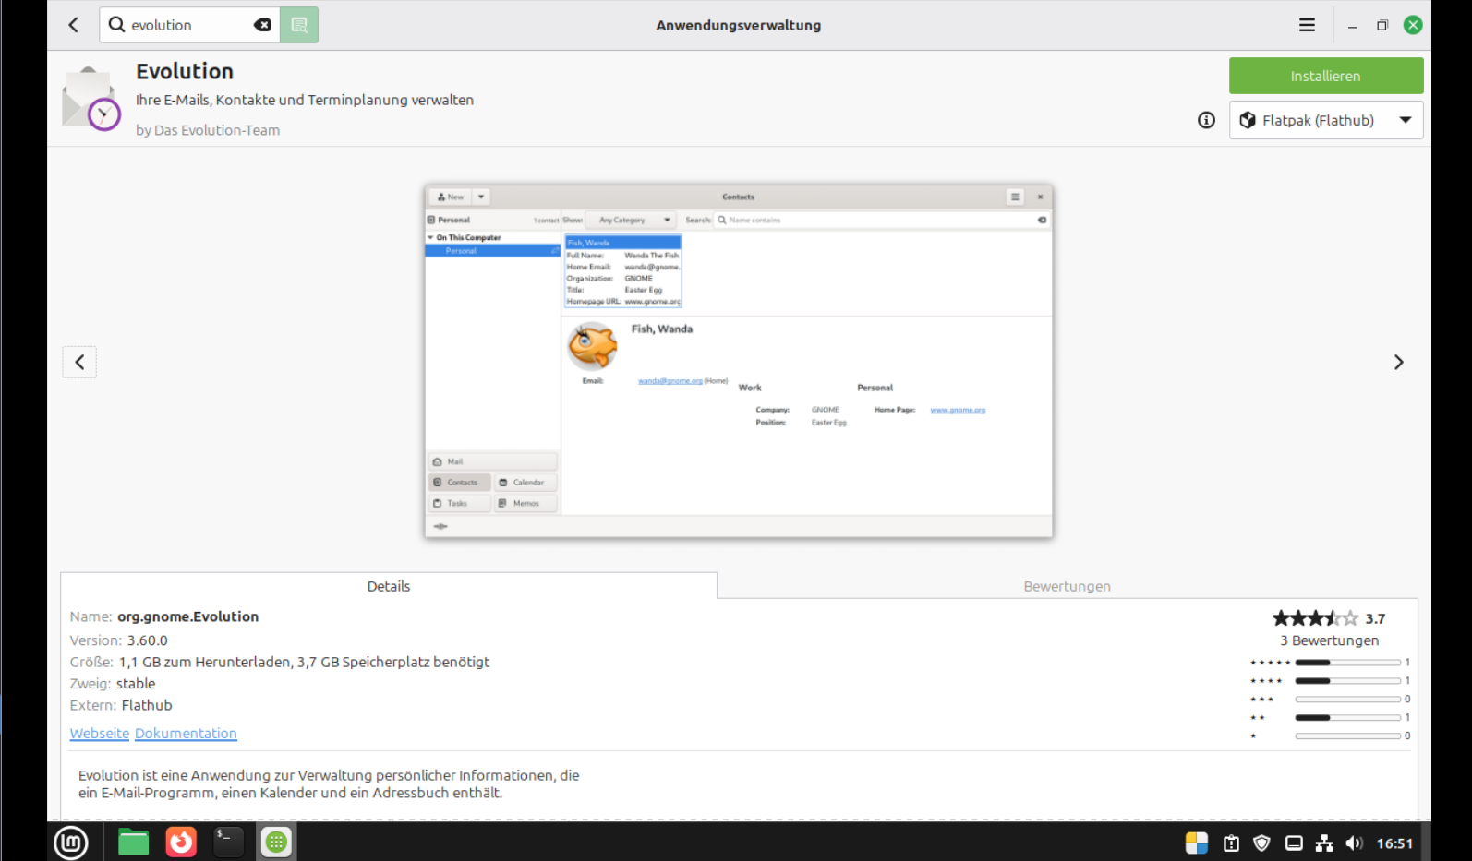Toggle the search-in-description button
Viewport: 1472px width, 861px height.
299,25
